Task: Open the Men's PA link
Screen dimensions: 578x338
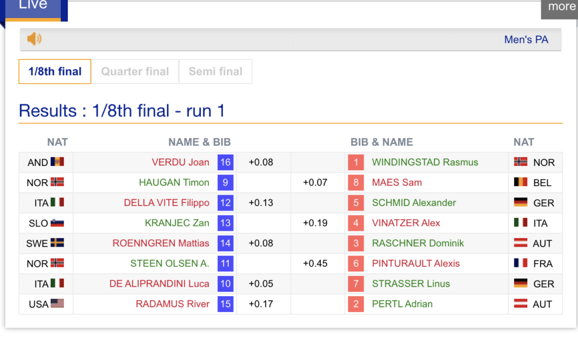Action: tap(526, 39)
